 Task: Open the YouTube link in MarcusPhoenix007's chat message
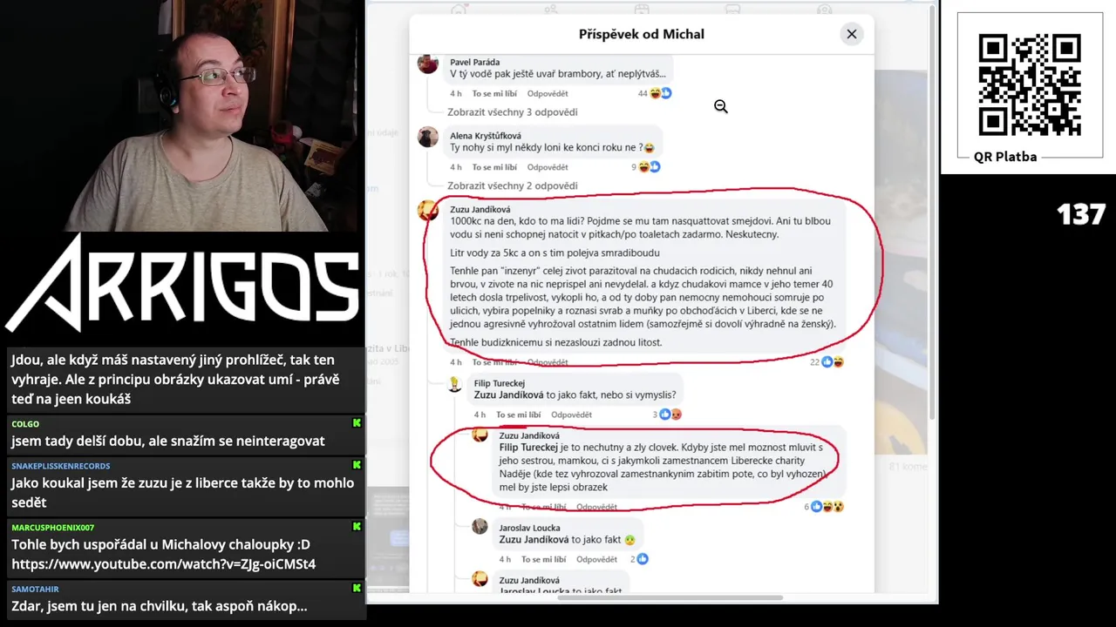[164, 564]
